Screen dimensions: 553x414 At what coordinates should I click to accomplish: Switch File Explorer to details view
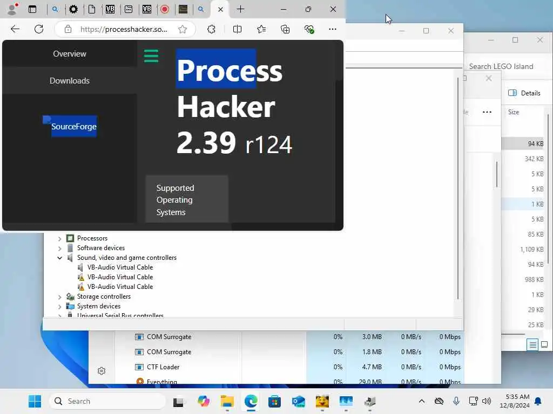coord(532,344)
